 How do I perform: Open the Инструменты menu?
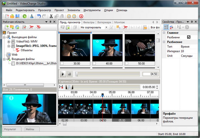tap(92, 10)
